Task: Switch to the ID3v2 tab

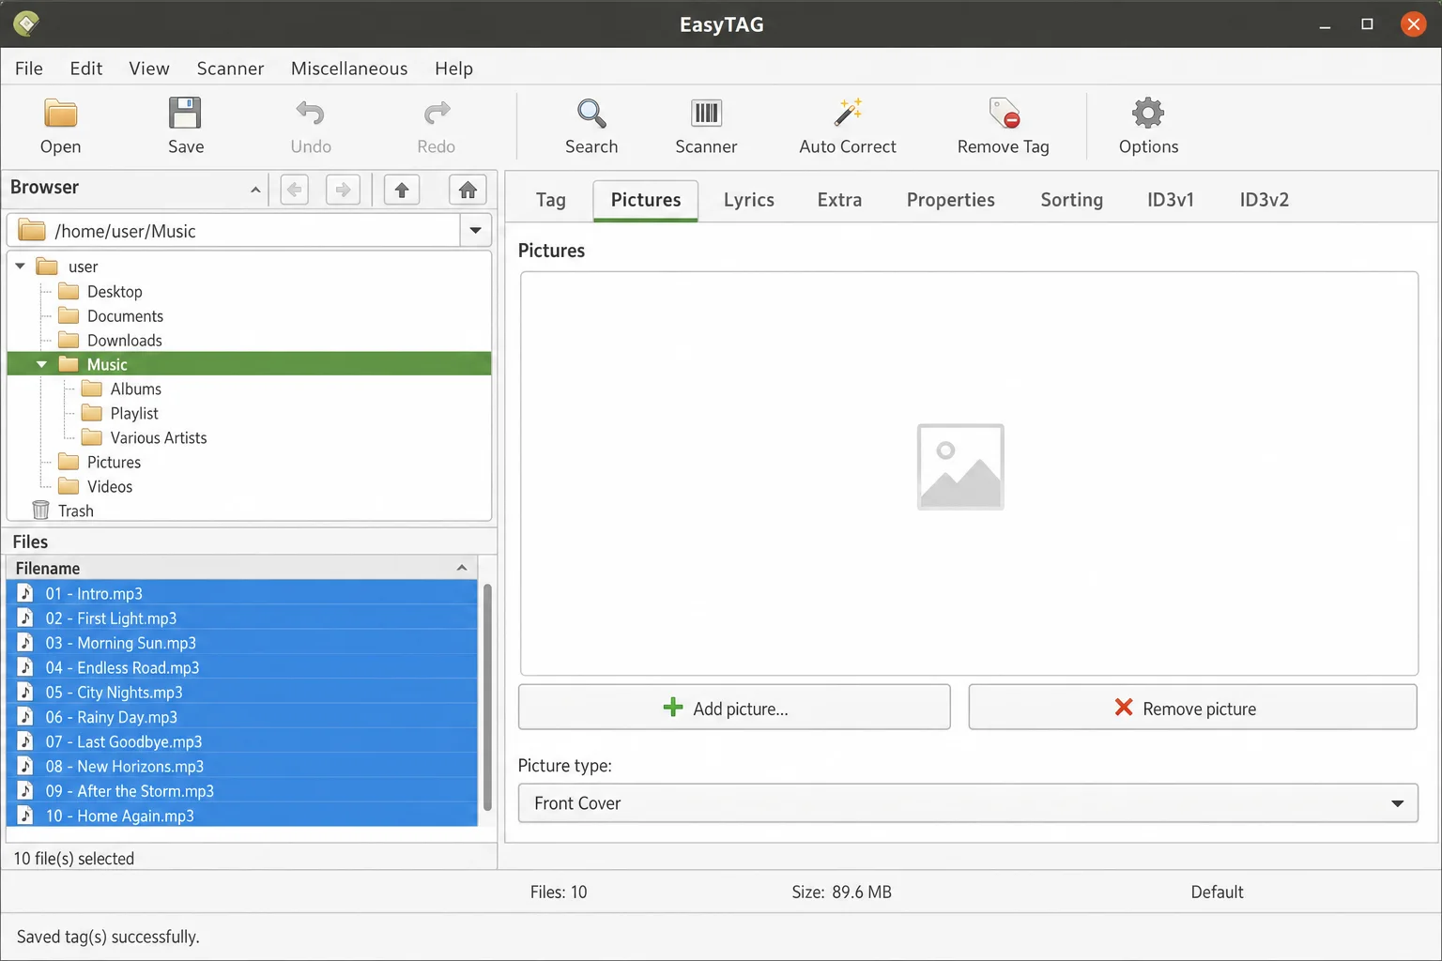Action: click(x=1264, y=200)
